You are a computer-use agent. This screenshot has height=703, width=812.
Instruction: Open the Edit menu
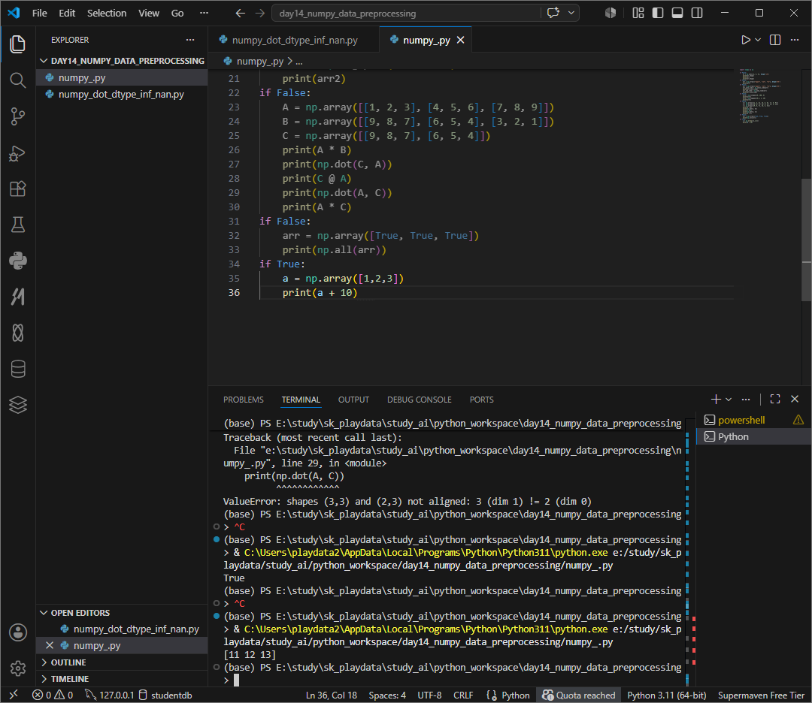pos(67,13)
